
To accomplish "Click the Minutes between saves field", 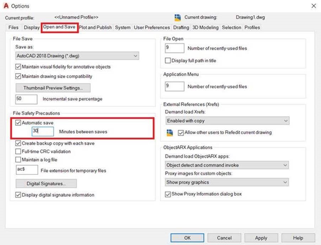I will [x=43, y=131].
